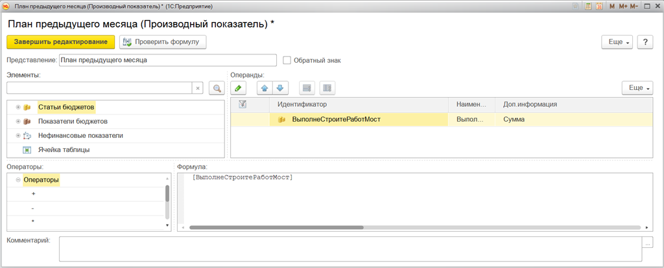The height and width of the screenshot is (268, 664).
Task: Open the Еще dropdown in Операнды
Action: tap(637, 88)
